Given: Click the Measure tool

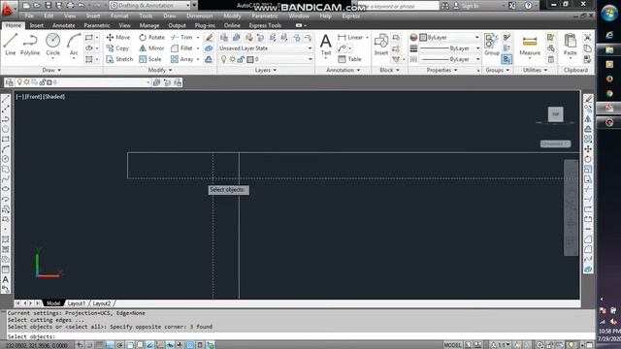Looking at the screenshot, I should point(530,46).
